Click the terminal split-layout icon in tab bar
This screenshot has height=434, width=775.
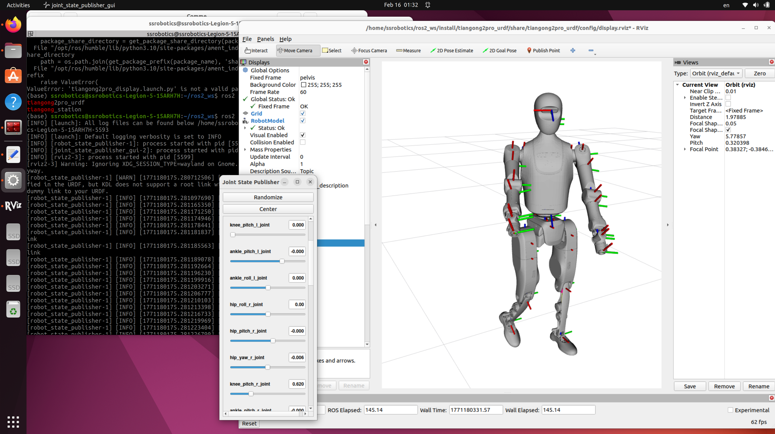click(30, 34)
